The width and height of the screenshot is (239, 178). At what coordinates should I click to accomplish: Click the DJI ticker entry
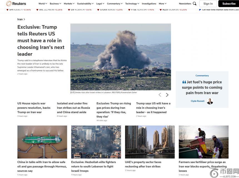click(x=80, y=10)
